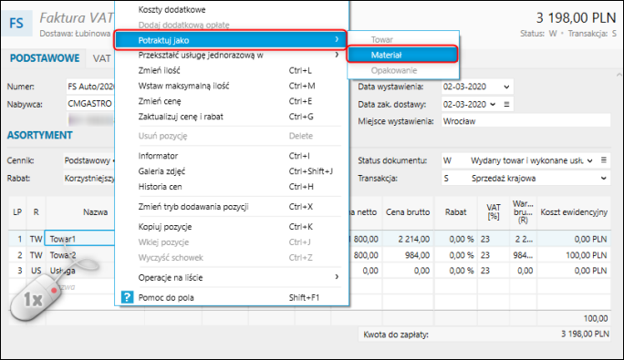Click the US type cell of row 3
This screenshot has width=624, height=360.
(x=36, y=271)
